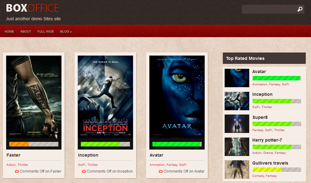Click the BoxOffice site logo
Screen dimensions: 311x183
click(x=33, y=8)
